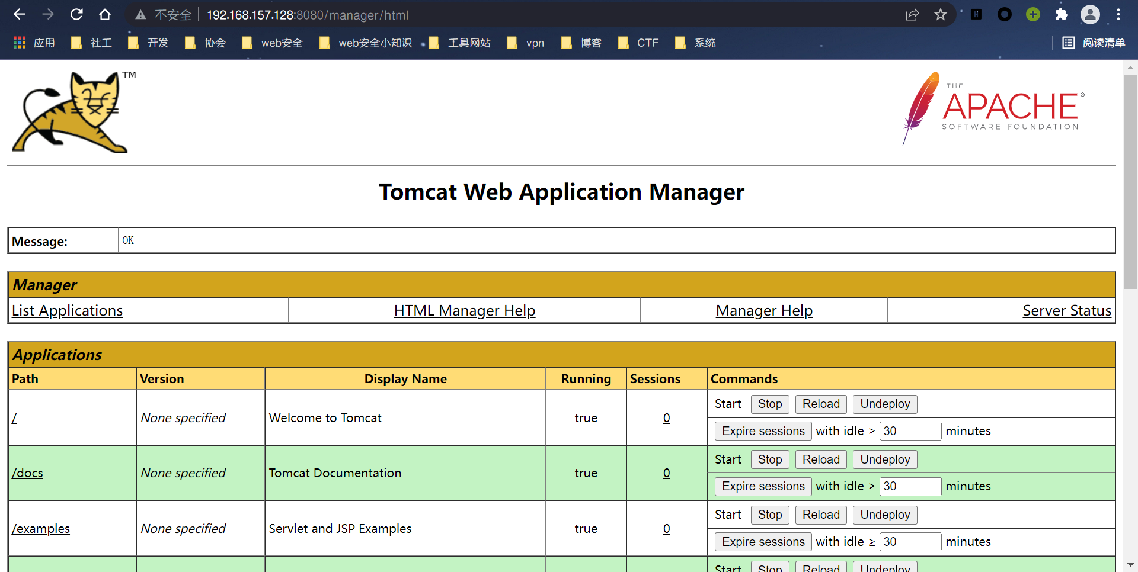Screen dimensions: 1138x572
Task: Click the scrollbar down arrow
Action: click(x=1130, y=565)
